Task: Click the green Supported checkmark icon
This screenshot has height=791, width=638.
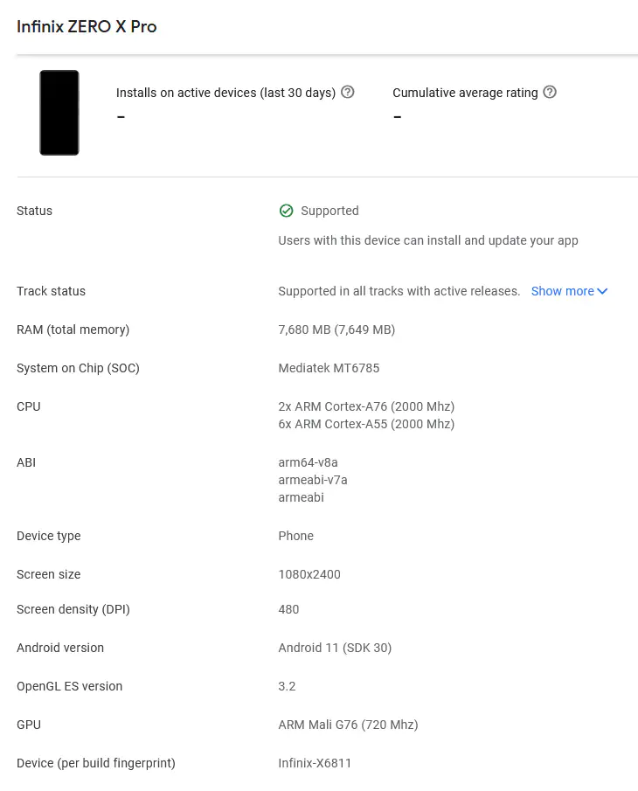Action: point(286,211)
